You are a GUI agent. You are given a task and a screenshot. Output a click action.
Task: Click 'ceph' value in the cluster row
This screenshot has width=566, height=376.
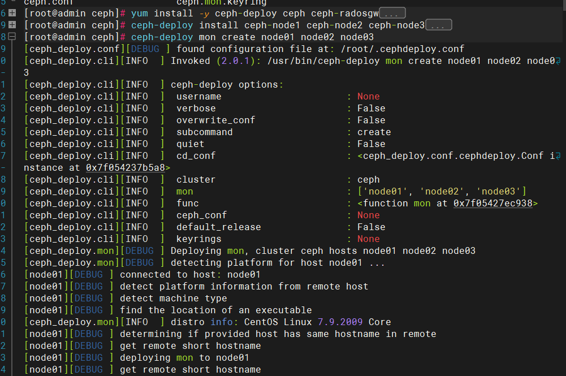pyautogui.click(x=369, y=180)
